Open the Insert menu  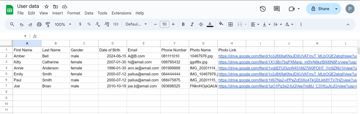tap(58, 13)
